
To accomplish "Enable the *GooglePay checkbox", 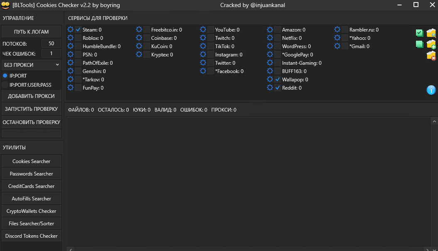I will click(277, 55).
